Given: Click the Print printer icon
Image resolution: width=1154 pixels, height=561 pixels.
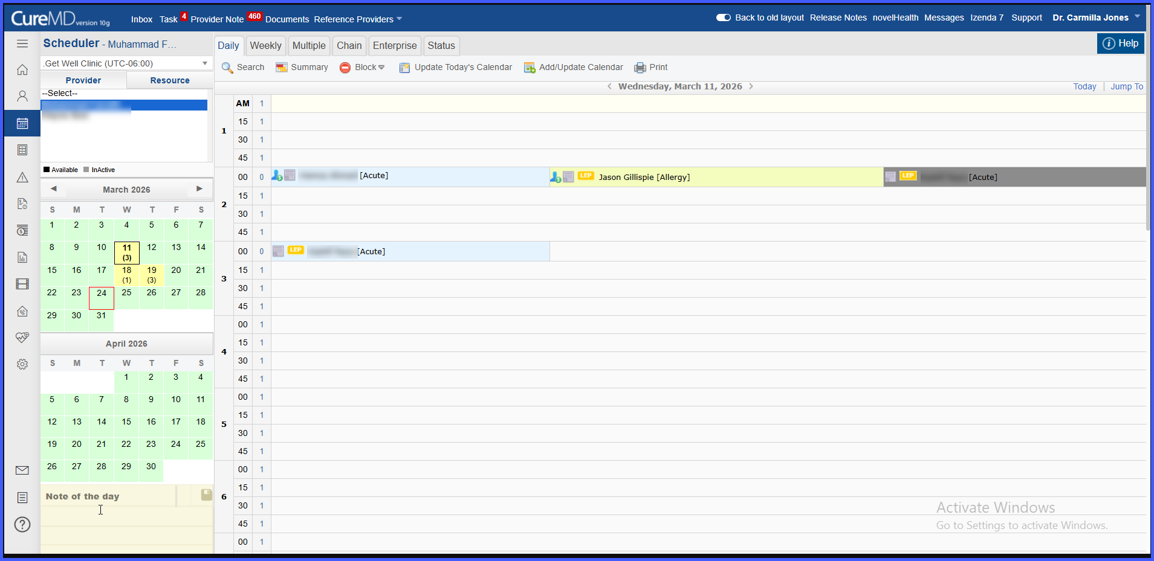Looking at the screenshot, I should pyautogui.click(x=640, y=68).
